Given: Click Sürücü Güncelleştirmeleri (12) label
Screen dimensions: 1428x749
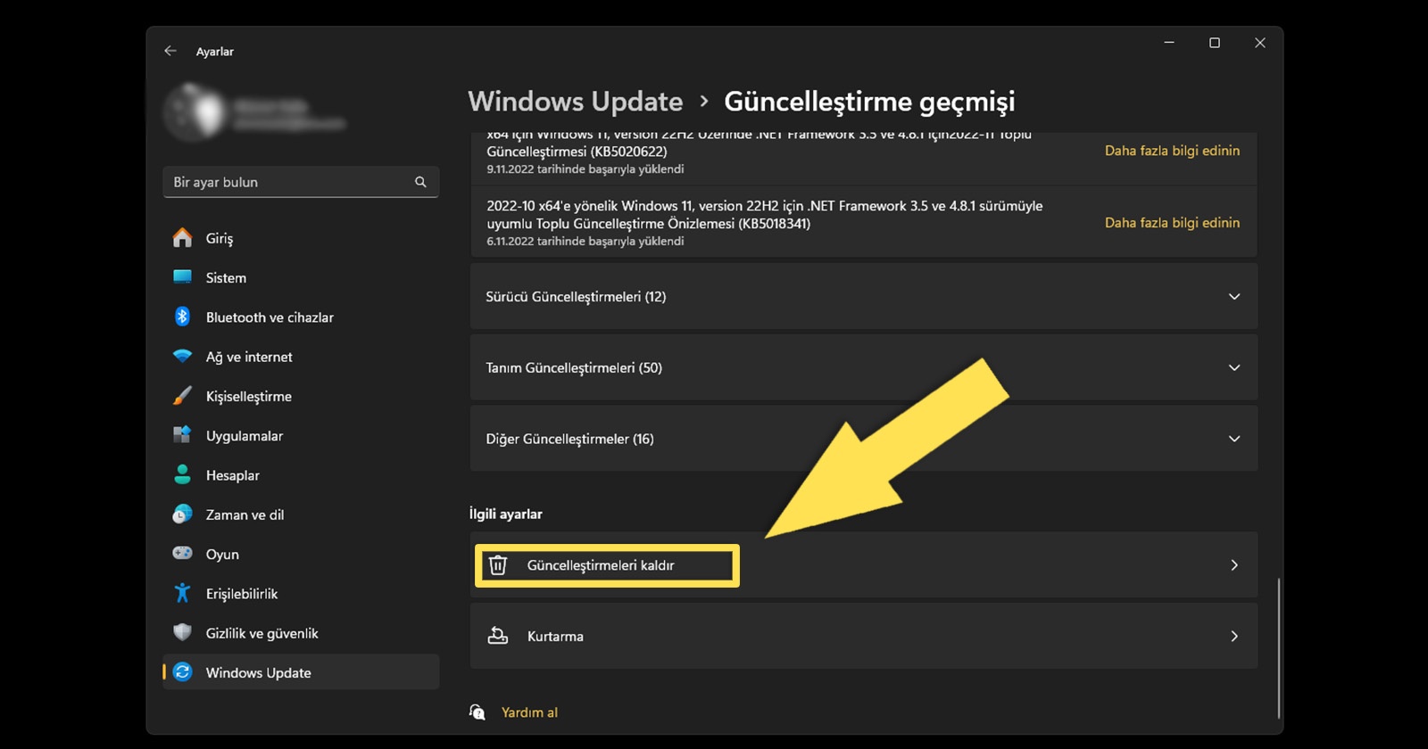Looking at the screenshot, I should pos(576,296).
